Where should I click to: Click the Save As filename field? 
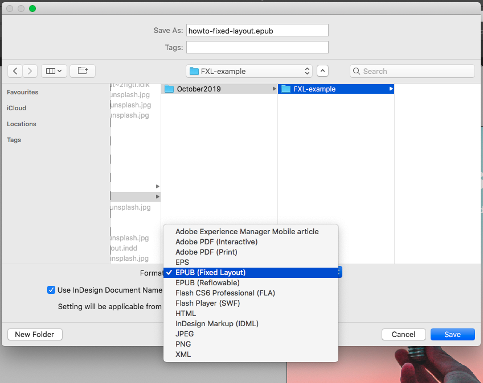point(257,31)
